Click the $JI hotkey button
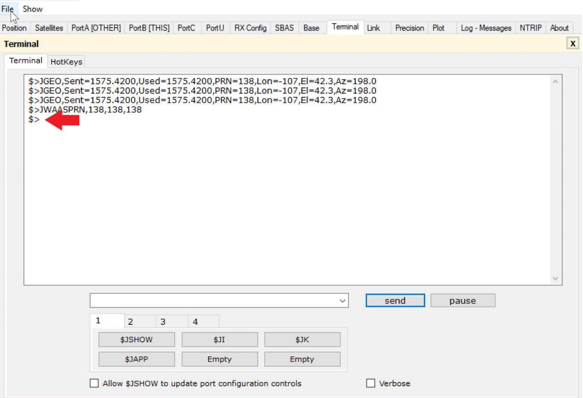This screenshot has height=398, width=583. coord(220,340)
